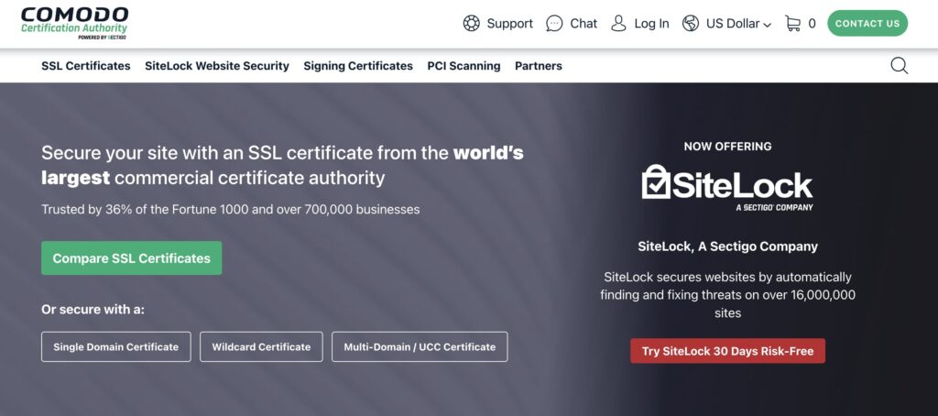This screenshot has height=416, width=938.
Task: Click the Comodo Certification Authority logo
Action: tap(75, 23)
